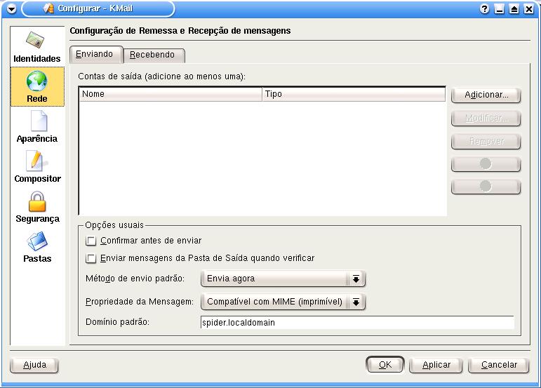Select the Enviando tab
The height and width of the screenshot is (388, 541).
pyautogui.click(x=94, y=54)
